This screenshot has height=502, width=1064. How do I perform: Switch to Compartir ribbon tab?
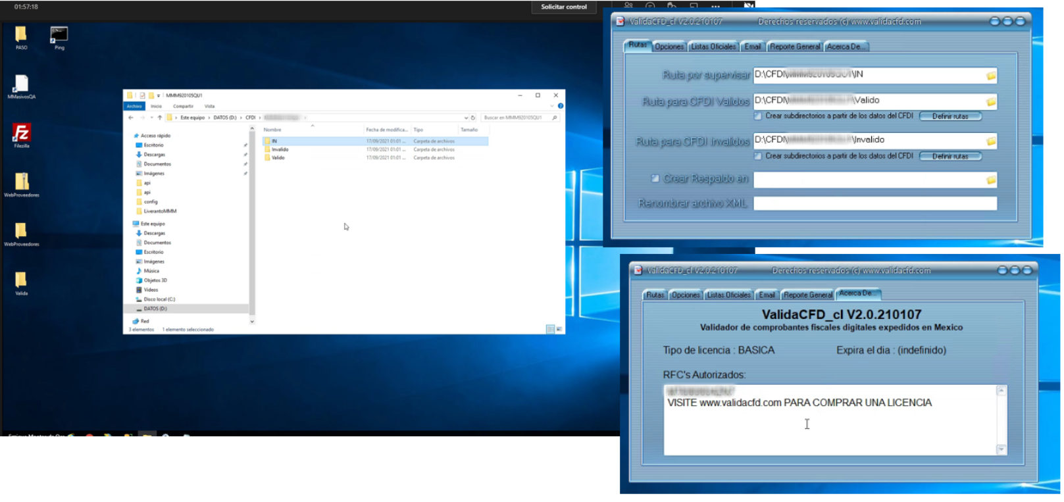(x=183, y=106)
